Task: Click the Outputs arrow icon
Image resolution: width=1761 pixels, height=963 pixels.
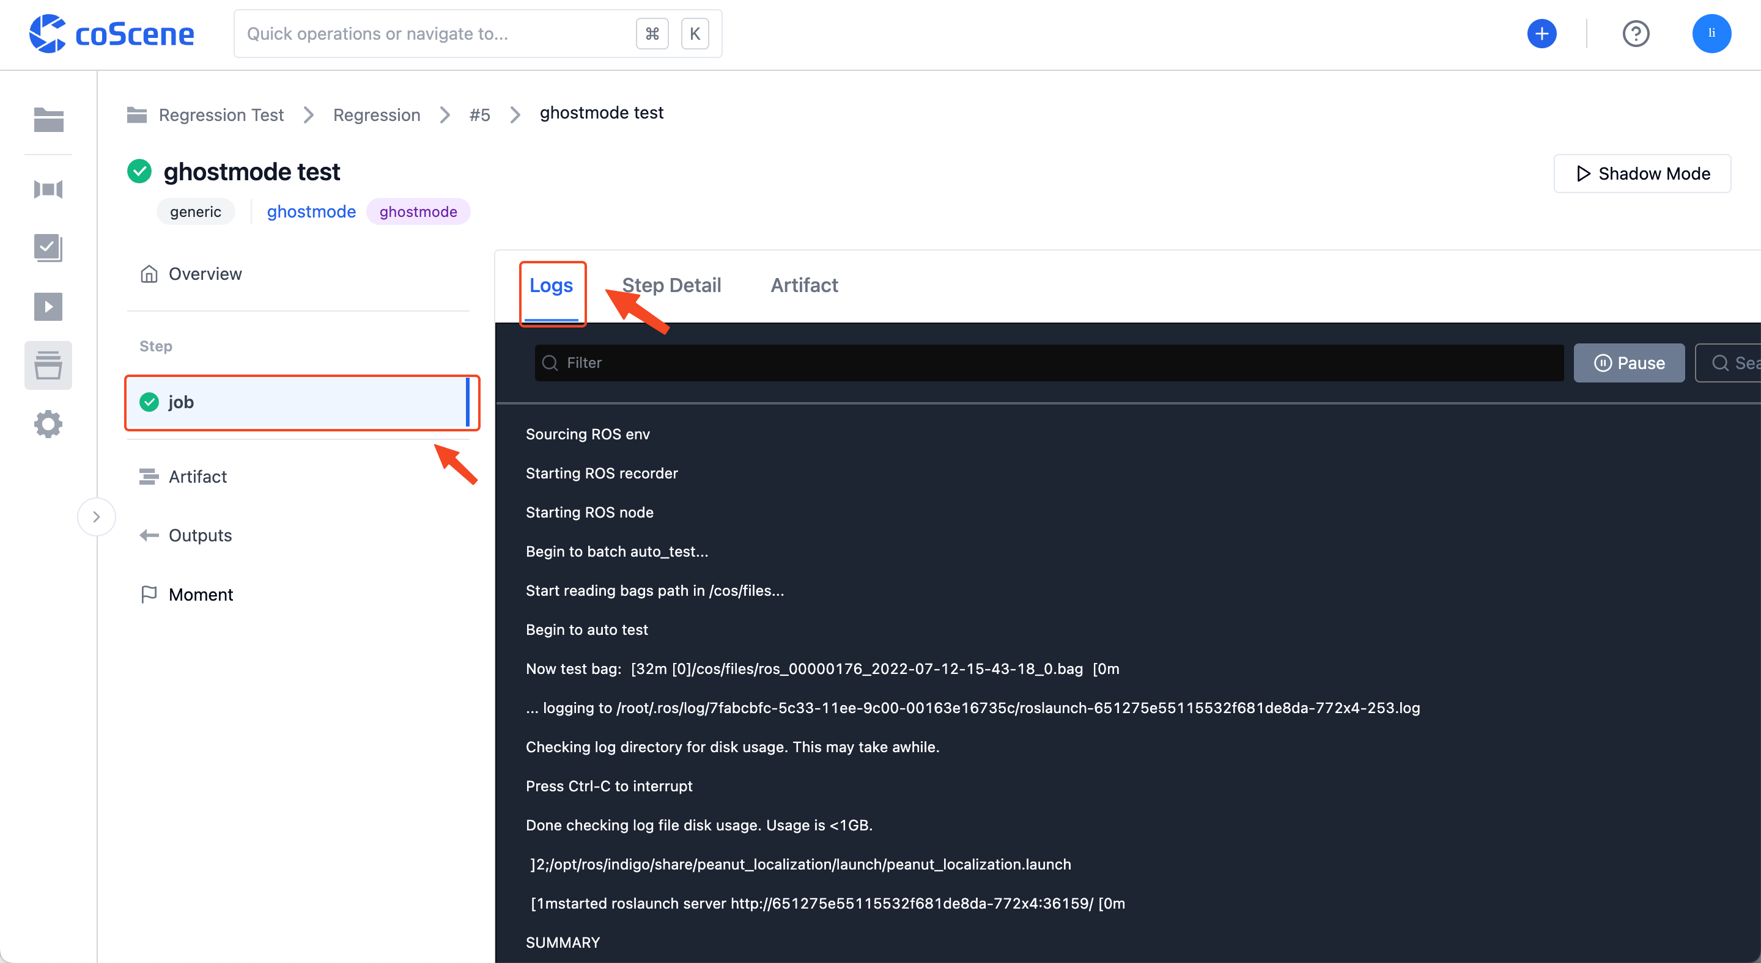Action: point(149,535)
